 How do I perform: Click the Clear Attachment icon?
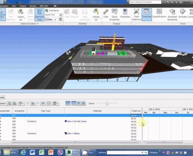click(14, 103)
